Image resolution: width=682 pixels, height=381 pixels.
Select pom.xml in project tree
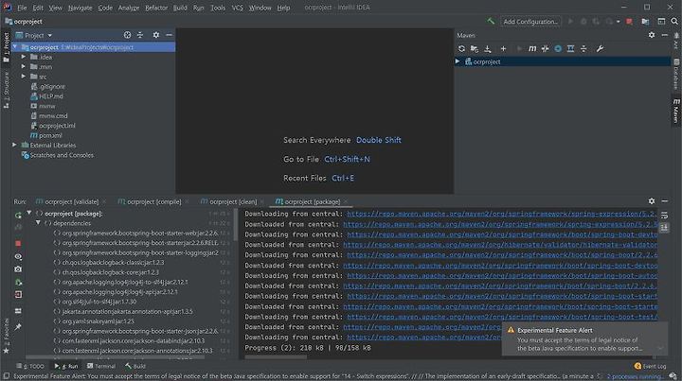(46, 135)
